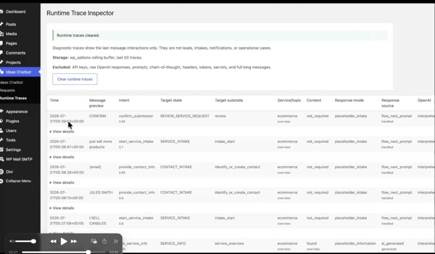Click the SERVICE_INFO target state cell
This screenshot has height=254, width=435.
point(173,243)
